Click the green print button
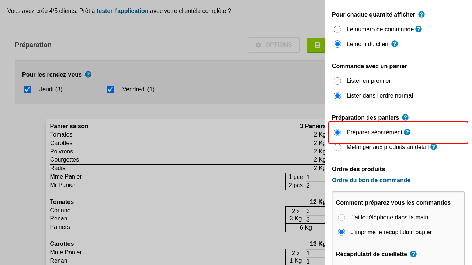This screenshot has width=472, height=265. tap(316, 45)
